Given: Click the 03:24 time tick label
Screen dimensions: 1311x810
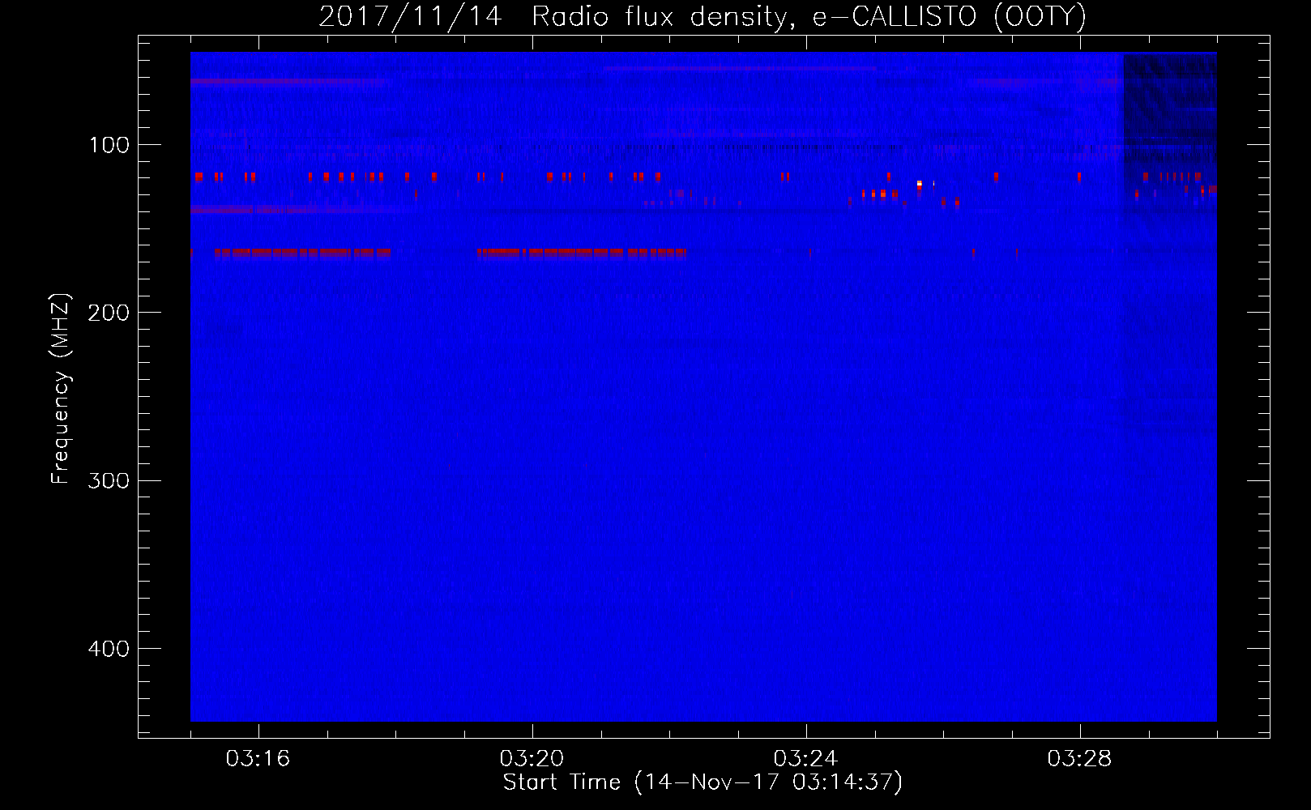Looking at the screenshot, I should coord(806,759).
